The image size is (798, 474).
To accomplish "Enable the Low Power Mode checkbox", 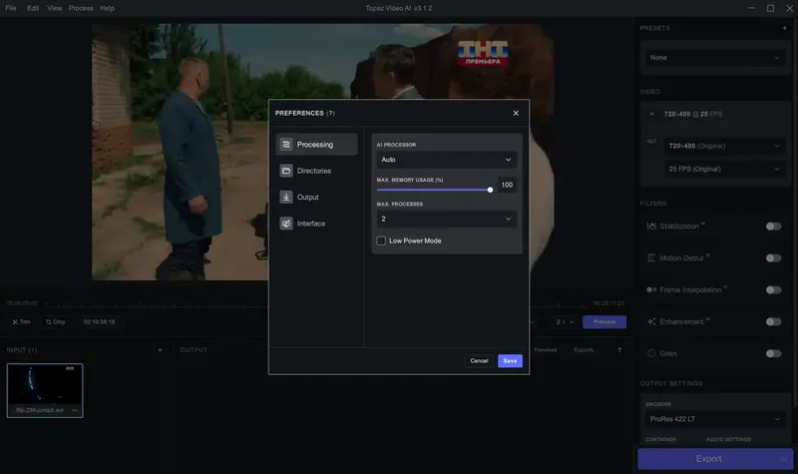I will 381,240.
